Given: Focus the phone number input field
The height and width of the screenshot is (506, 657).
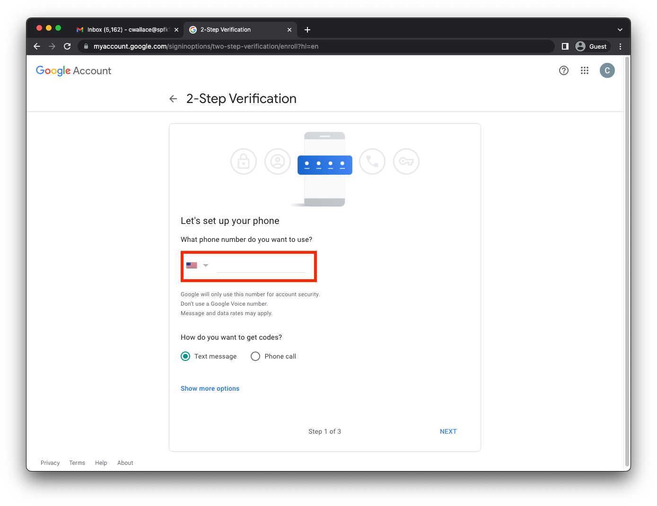Looking at the screenshot, I should pyautogui.click(x=261, y=266).
